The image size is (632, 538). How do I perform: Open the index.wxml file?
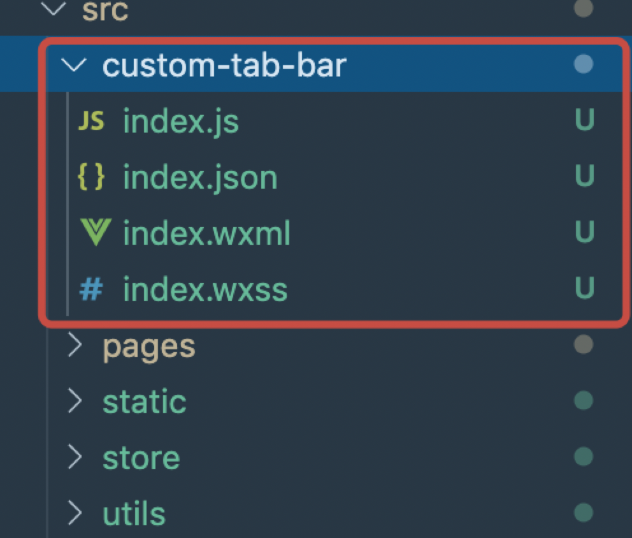click(207, 233)
